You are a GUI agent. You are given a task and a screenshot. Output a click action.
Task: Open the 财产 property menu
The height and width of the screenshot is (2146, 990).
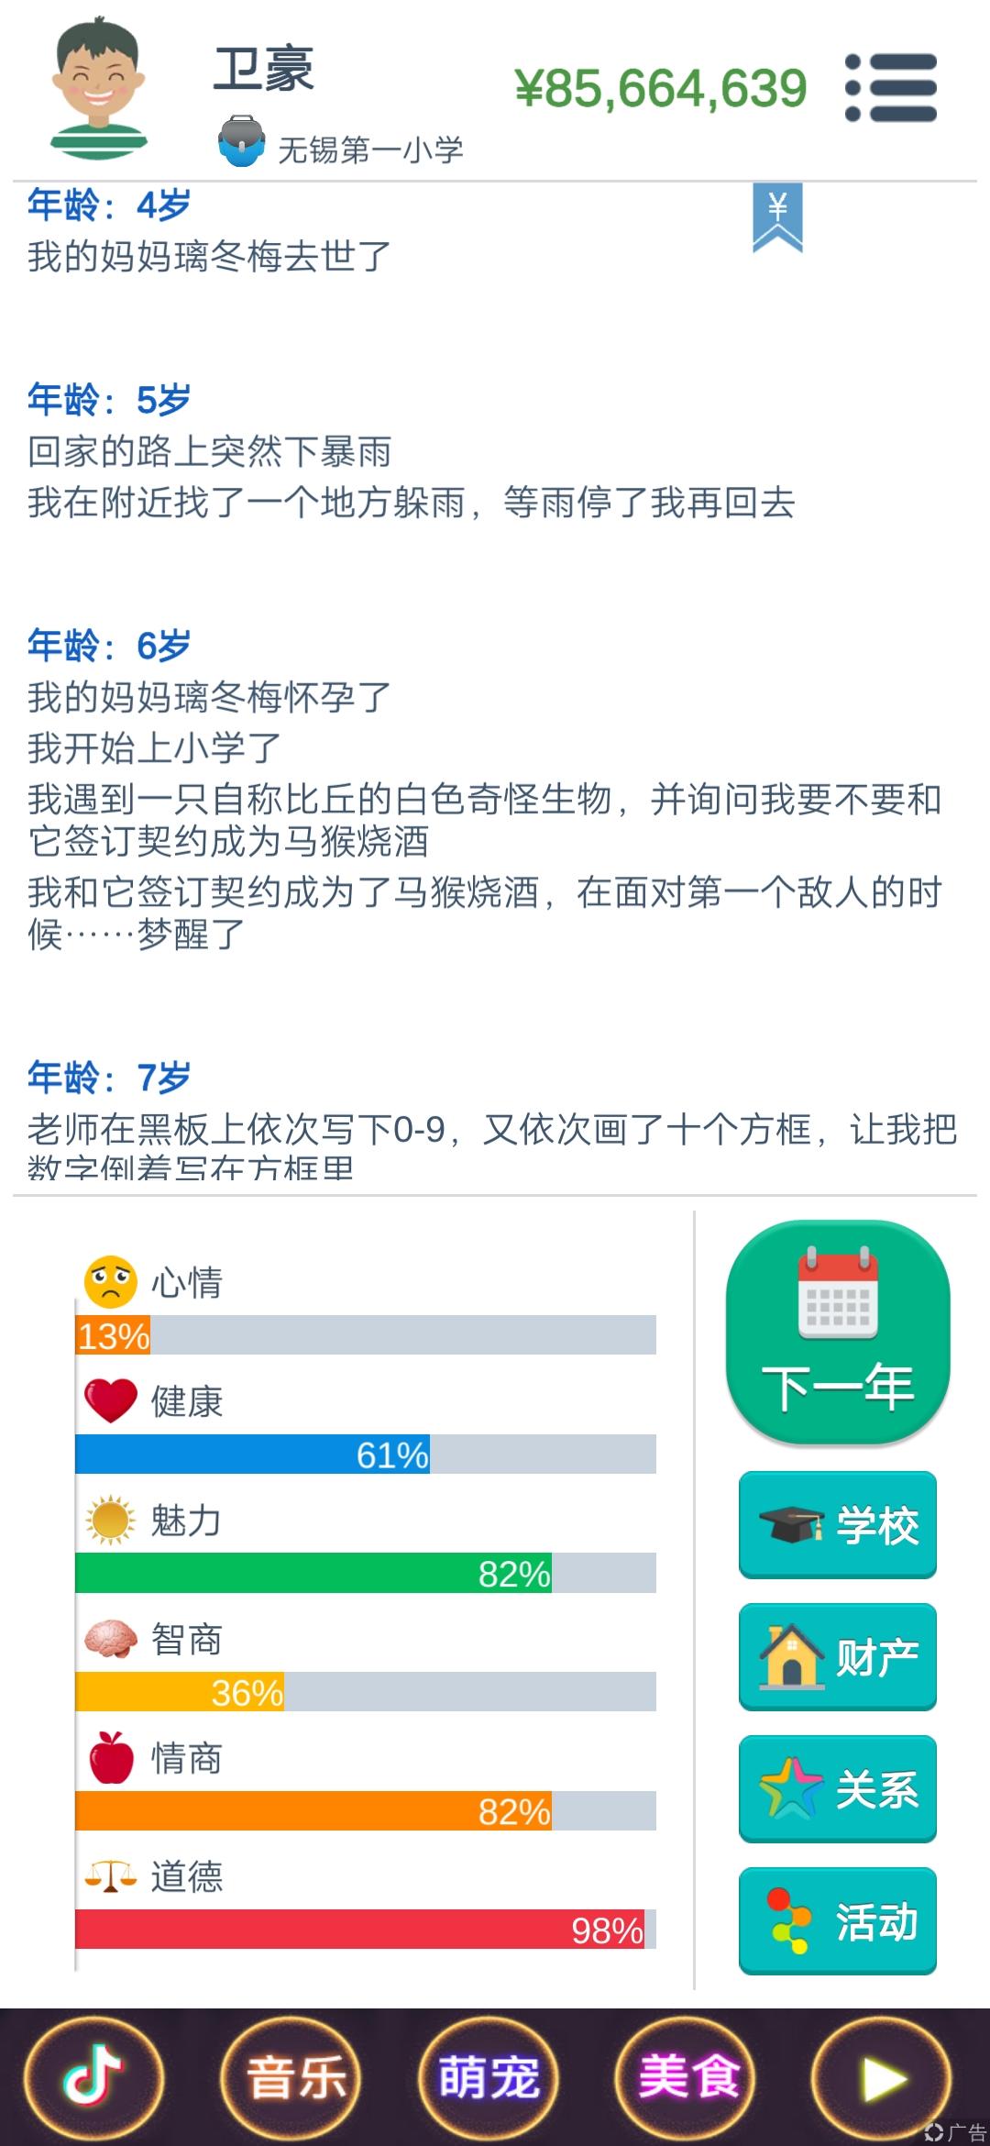pos(838,1657)
